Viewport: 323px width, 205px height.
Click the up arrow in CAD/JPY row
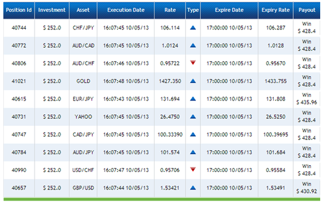pyautogui.click(x=193, y=134)
